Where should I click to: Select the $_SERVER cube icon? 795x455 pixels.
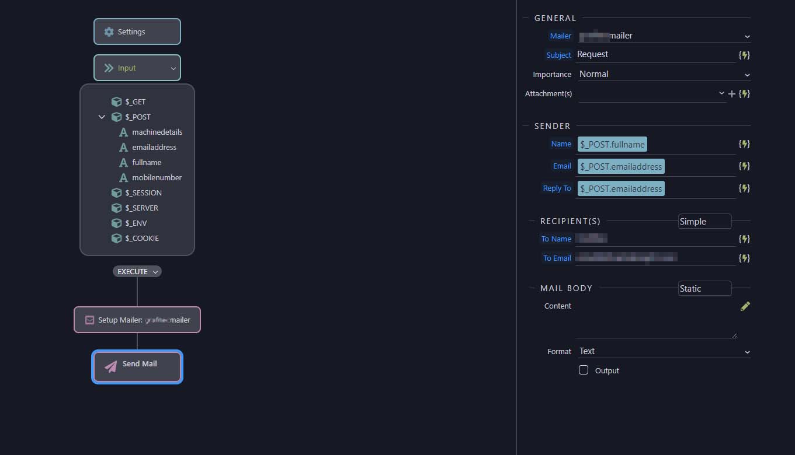point(117,208)
